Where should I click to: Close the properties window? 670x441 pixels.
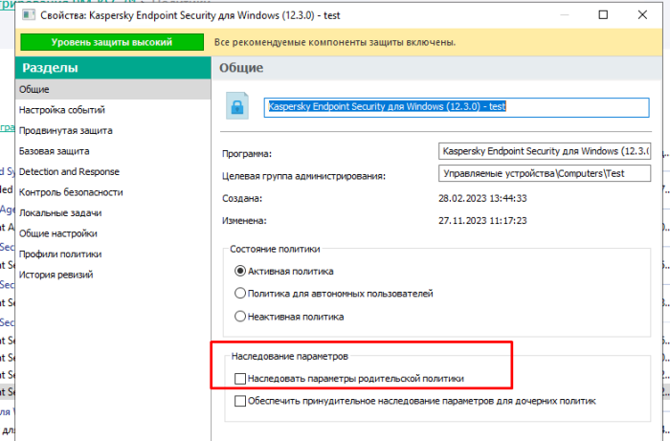pyautogui.click(x=642, y=15)
